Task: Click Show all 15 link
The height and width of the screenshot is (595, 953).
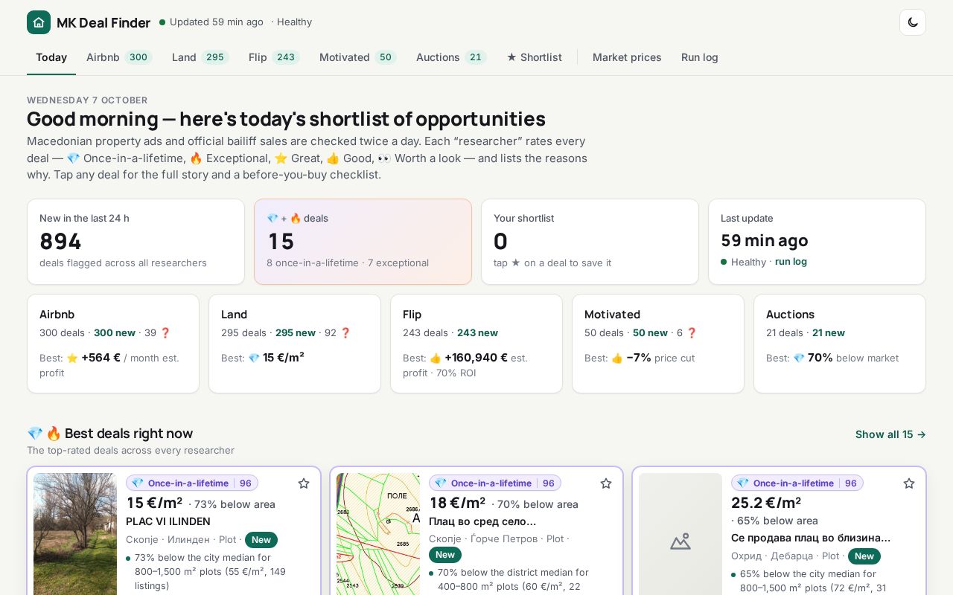Action: pyautogui.click(x=890, y=434)
